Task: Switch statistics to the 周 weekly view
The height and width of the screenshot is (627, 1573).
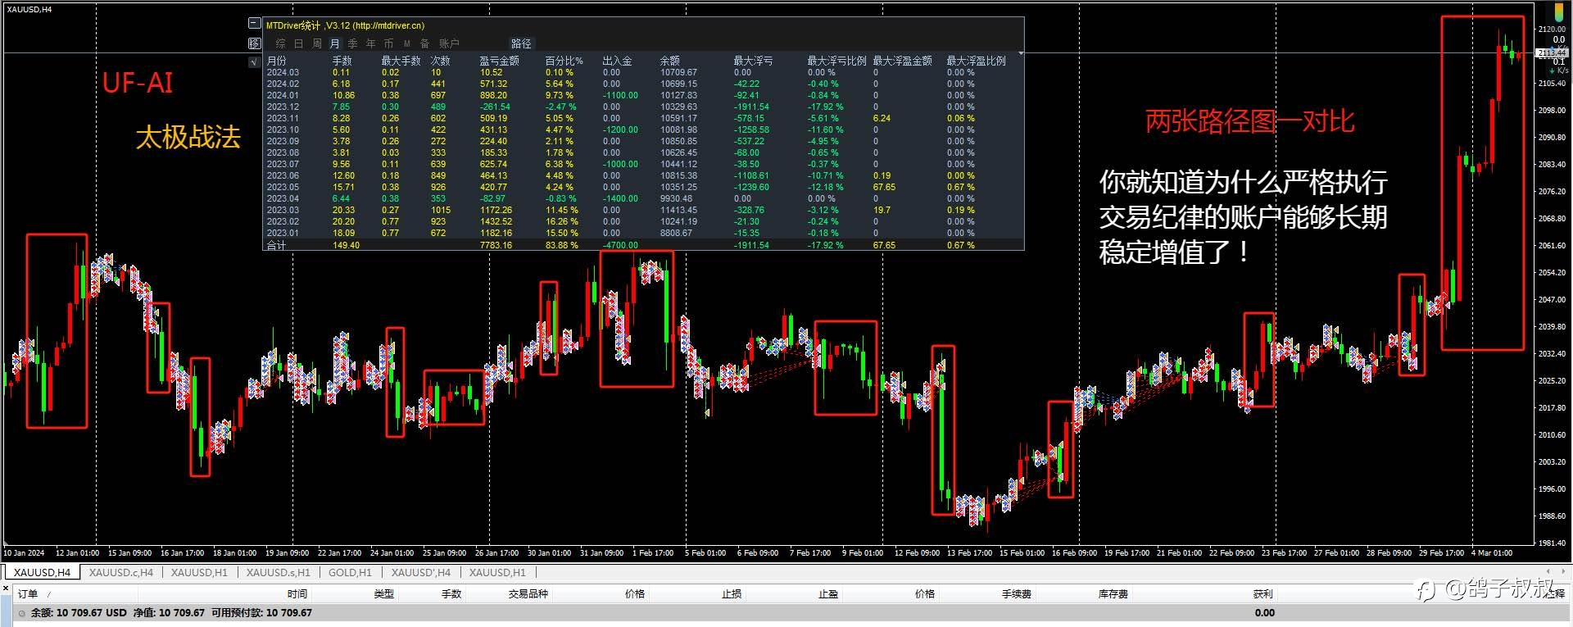Action: coord(316,43)
